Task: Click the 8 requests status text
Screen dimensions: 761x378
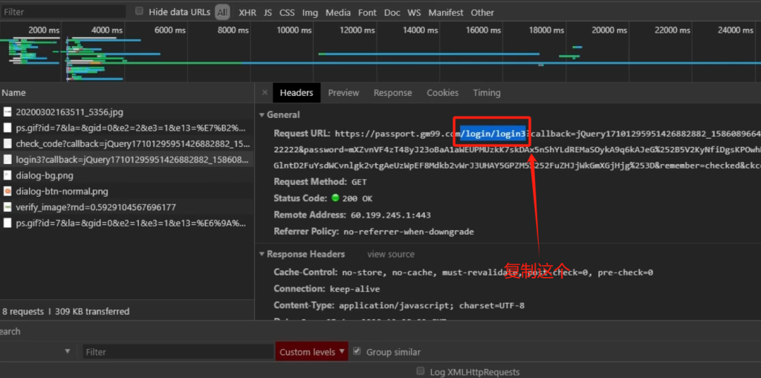Action: [23, 311]
